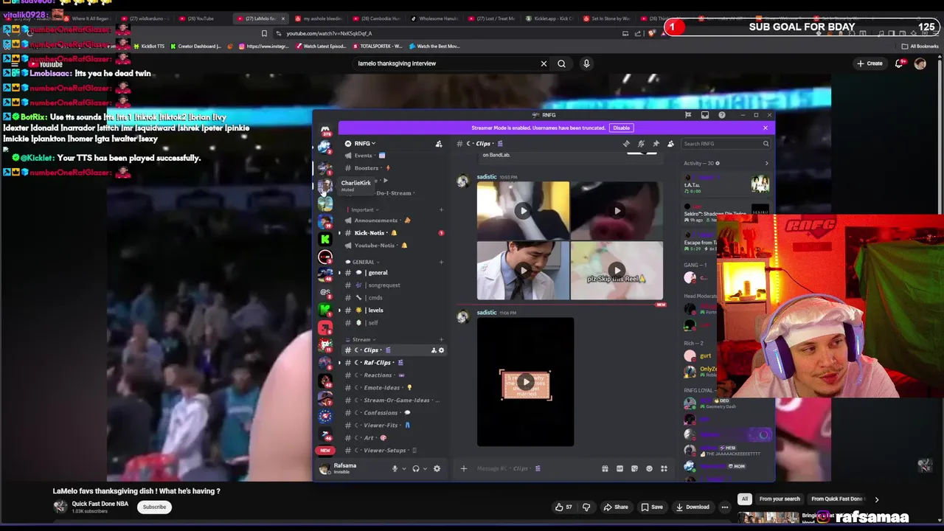Image resolution: width=944 pixels, height=531 pixels.
Task: Open the Apps launcher icon
Action: click(664, 468)
